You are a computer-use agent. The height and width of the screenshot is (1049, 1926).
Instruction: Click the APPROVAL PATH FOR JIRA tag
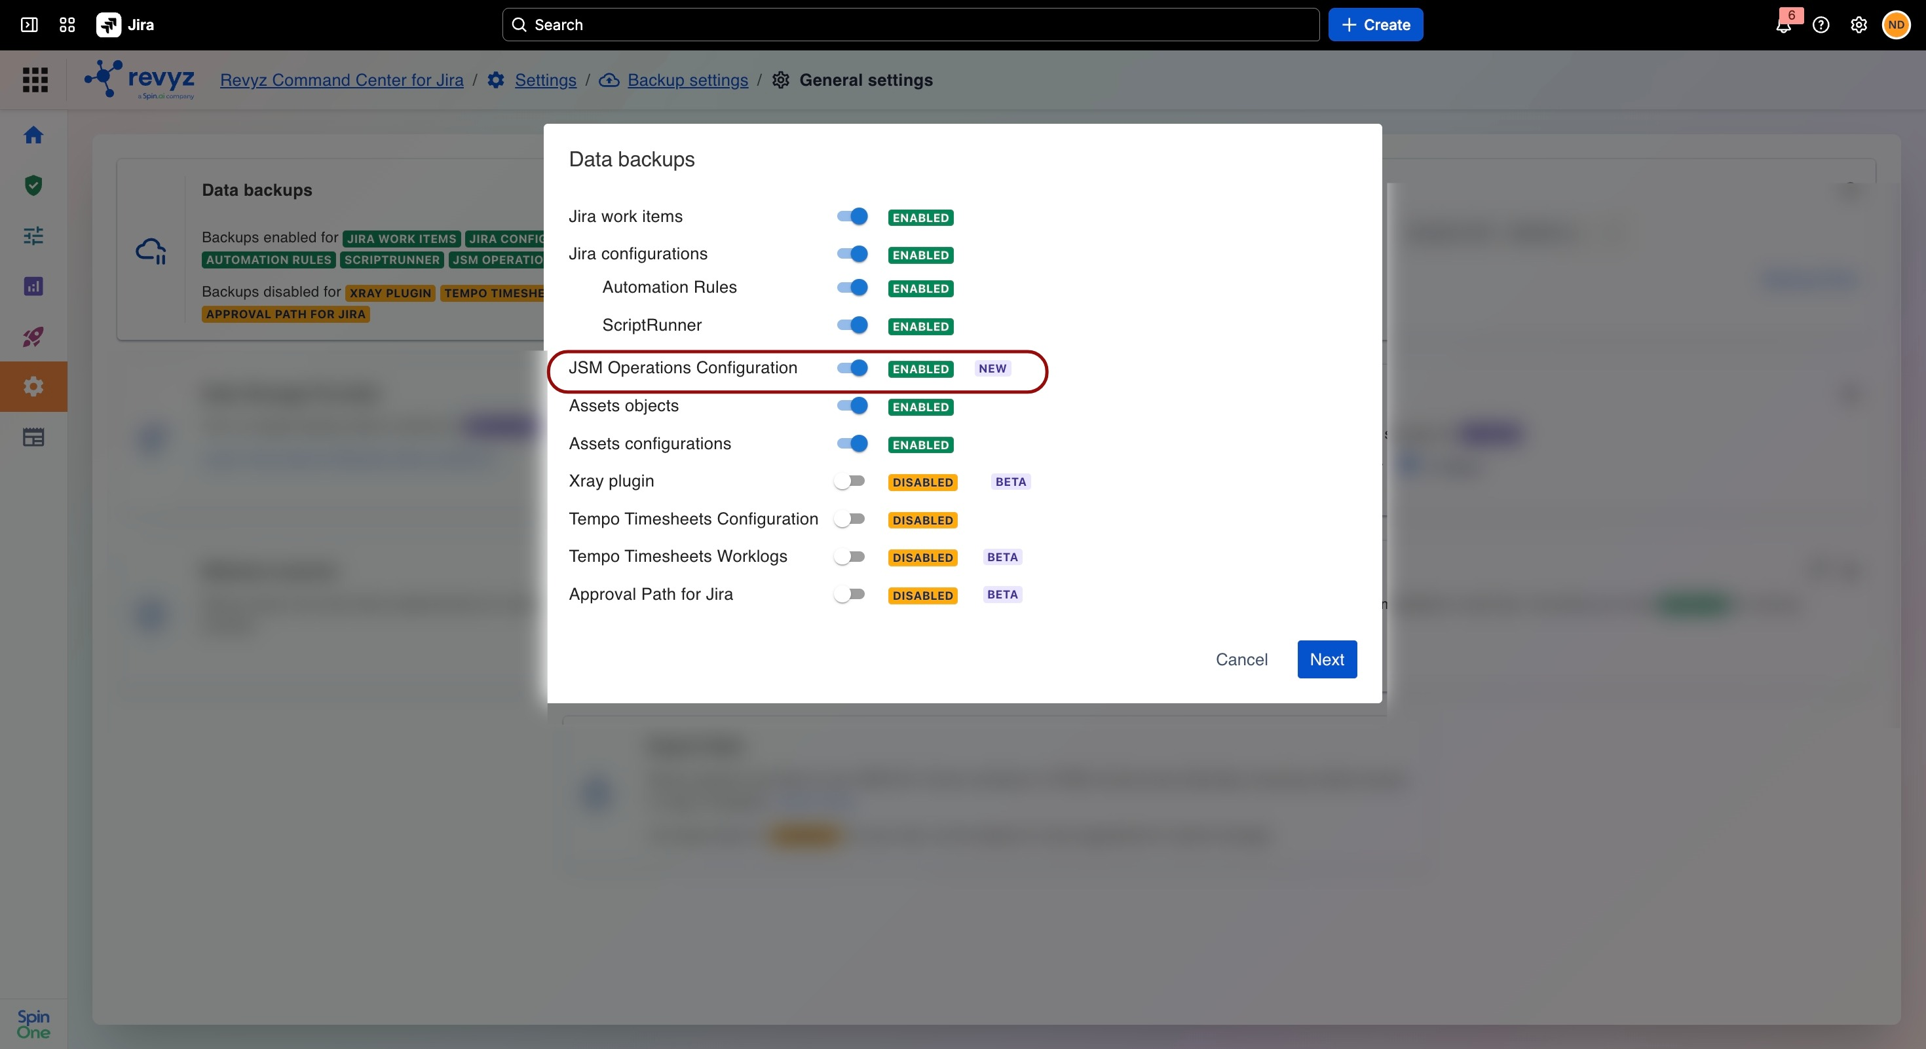coord(286,314)
